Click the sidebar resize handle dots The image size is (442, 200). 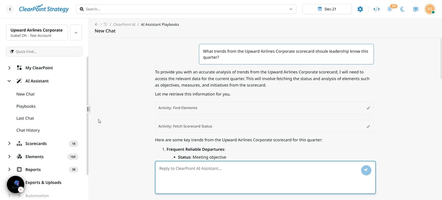coord(88,109)
